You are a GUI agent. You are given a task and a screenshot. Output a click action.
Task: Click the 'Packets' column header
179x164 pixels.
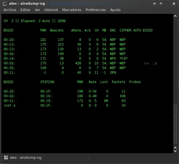[x=119, y=82]
